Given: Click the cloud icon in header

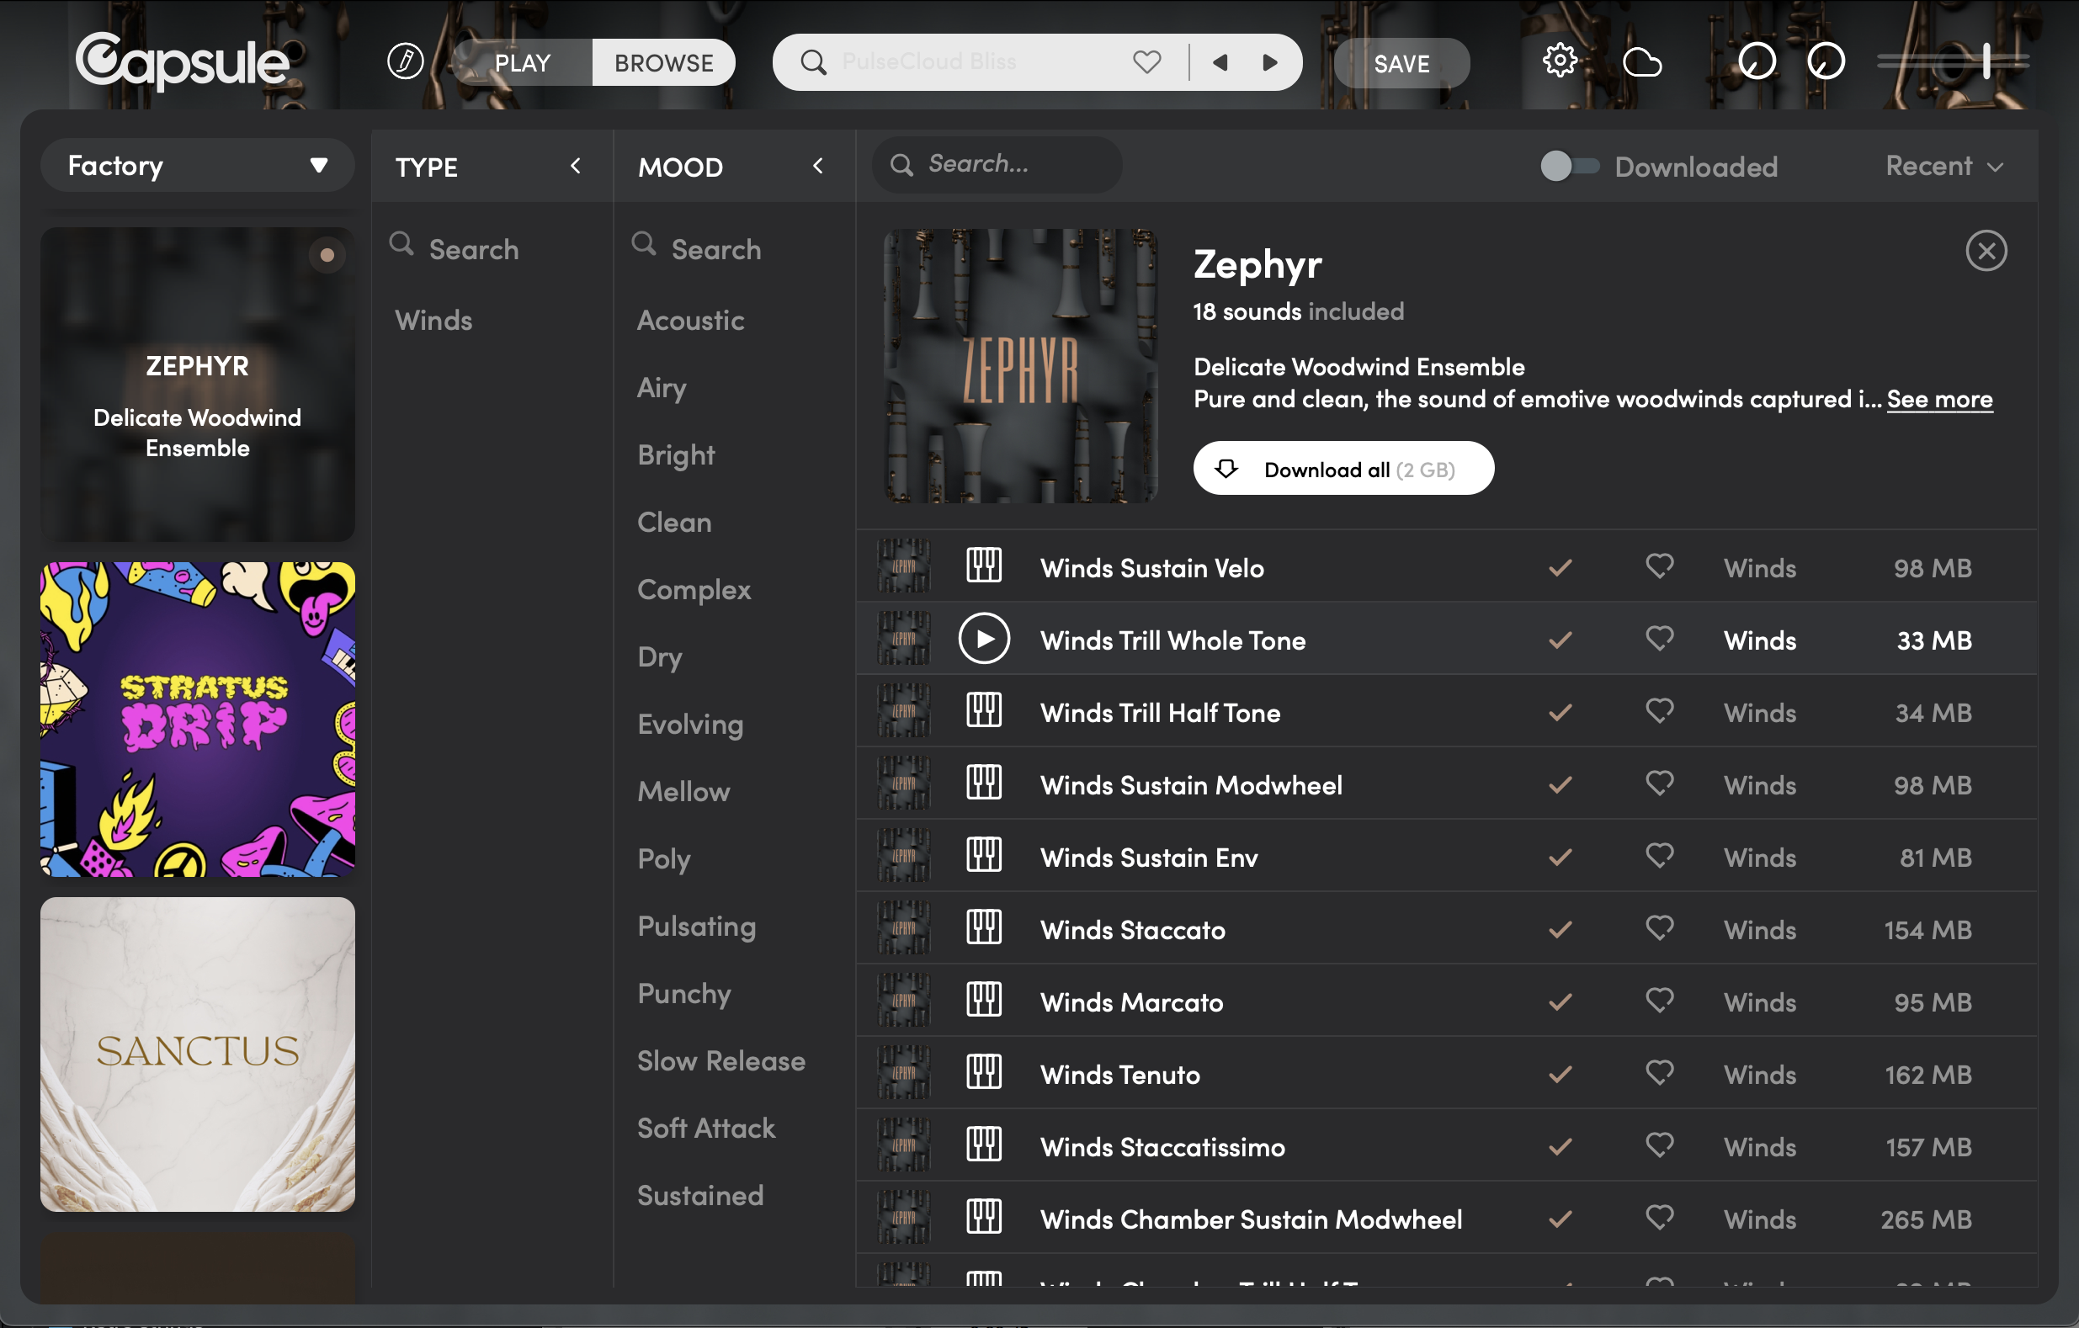Looking at the screenshot, I should coord(1641,62).
